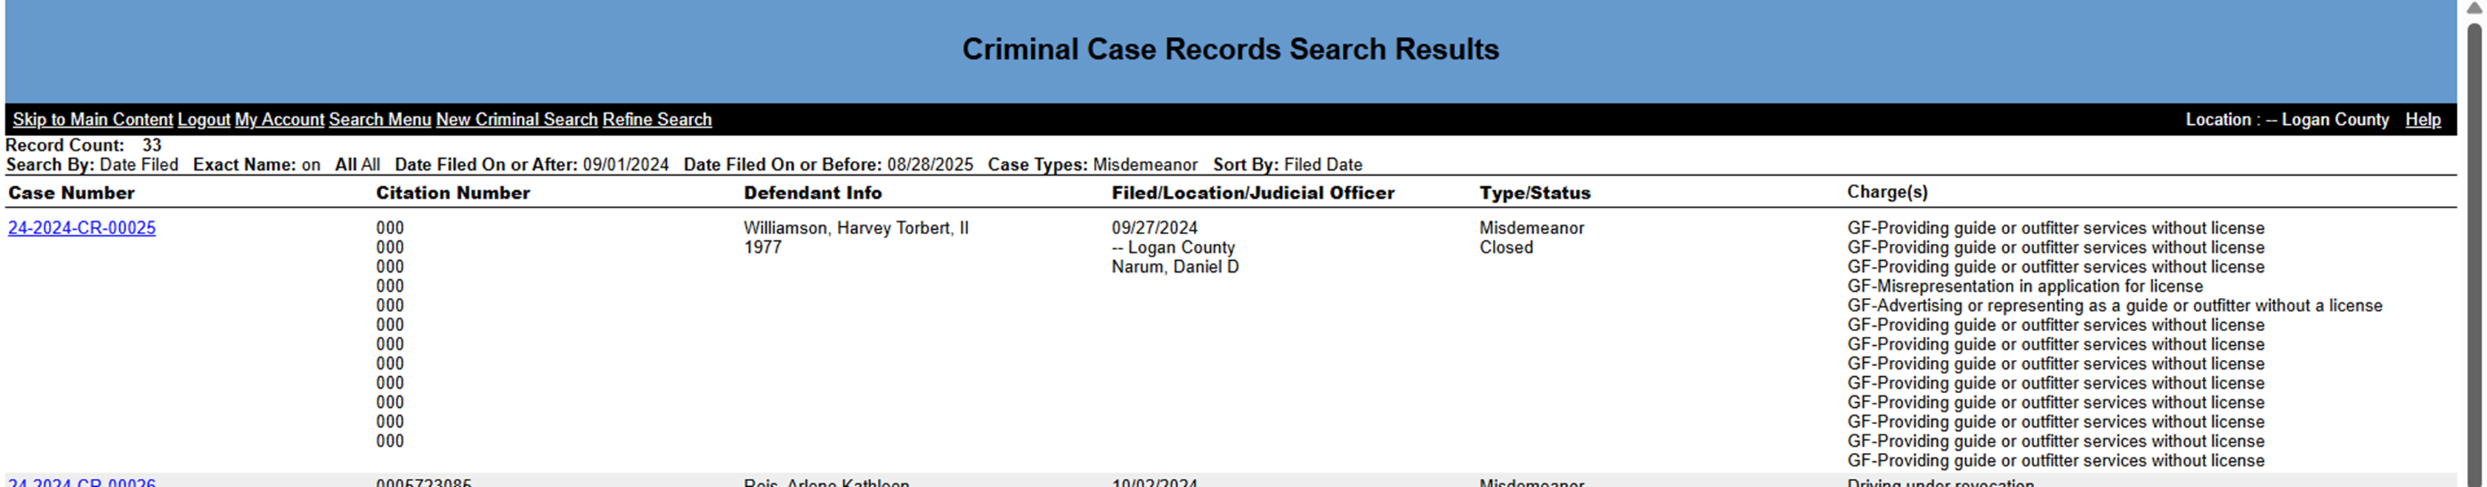The image size is (2487, 487).
Task: Click the Criminal Case Records Search Results title
Action: 1230,50
